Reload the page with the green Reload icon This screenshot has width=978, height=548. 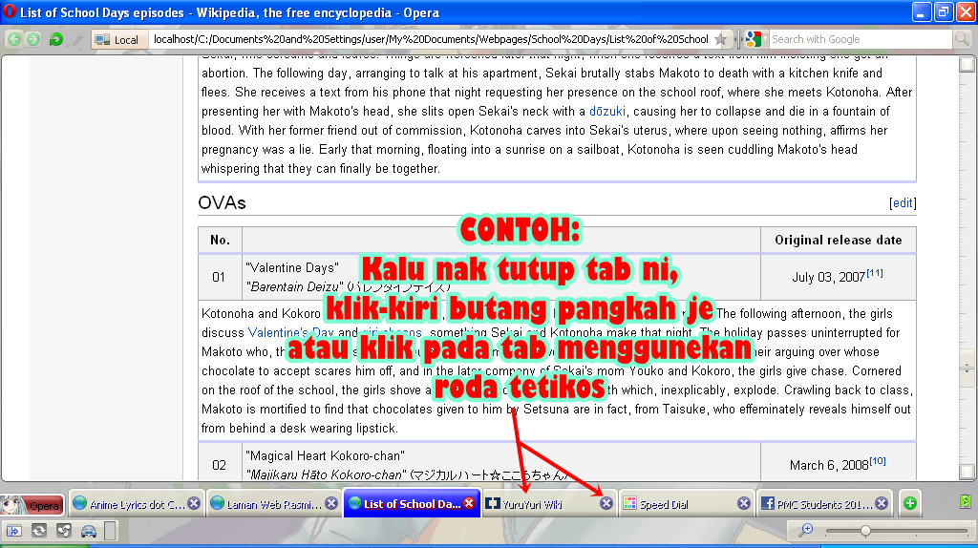click(55, 39)
